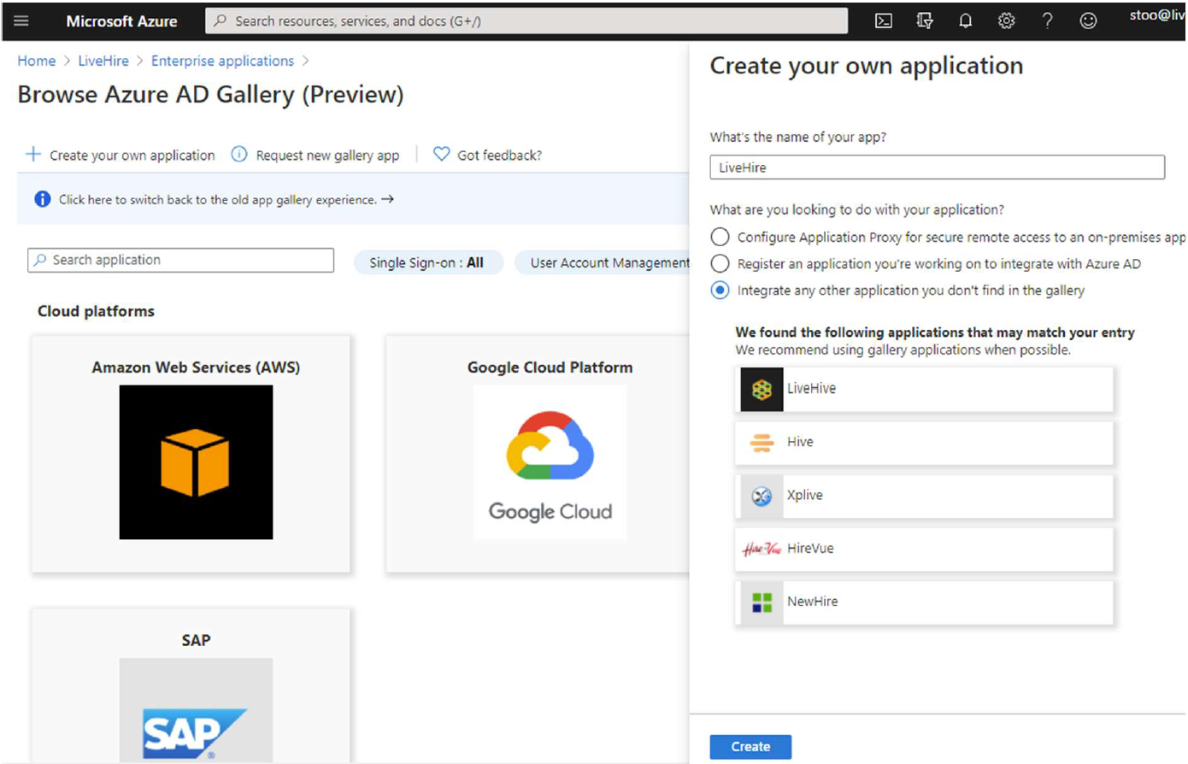Select Integrate any other application radio option
1188x764 pixels.
click(x=720, y=291)
